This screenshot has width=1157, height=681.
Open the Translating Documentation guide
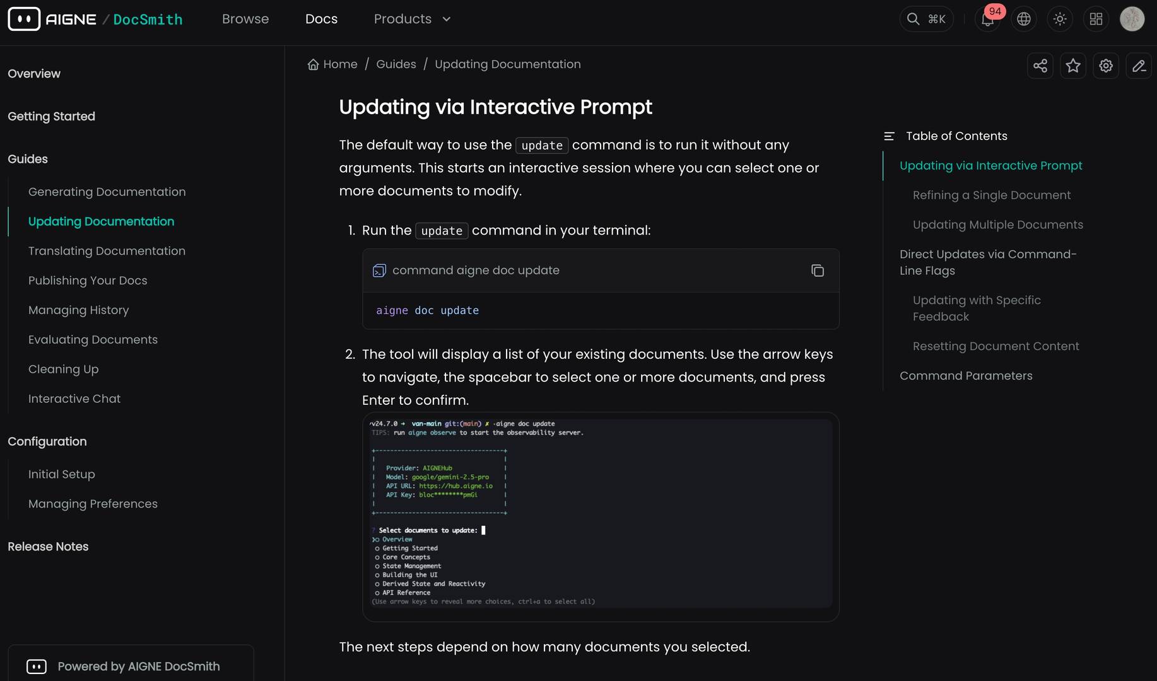coord(107,251)
